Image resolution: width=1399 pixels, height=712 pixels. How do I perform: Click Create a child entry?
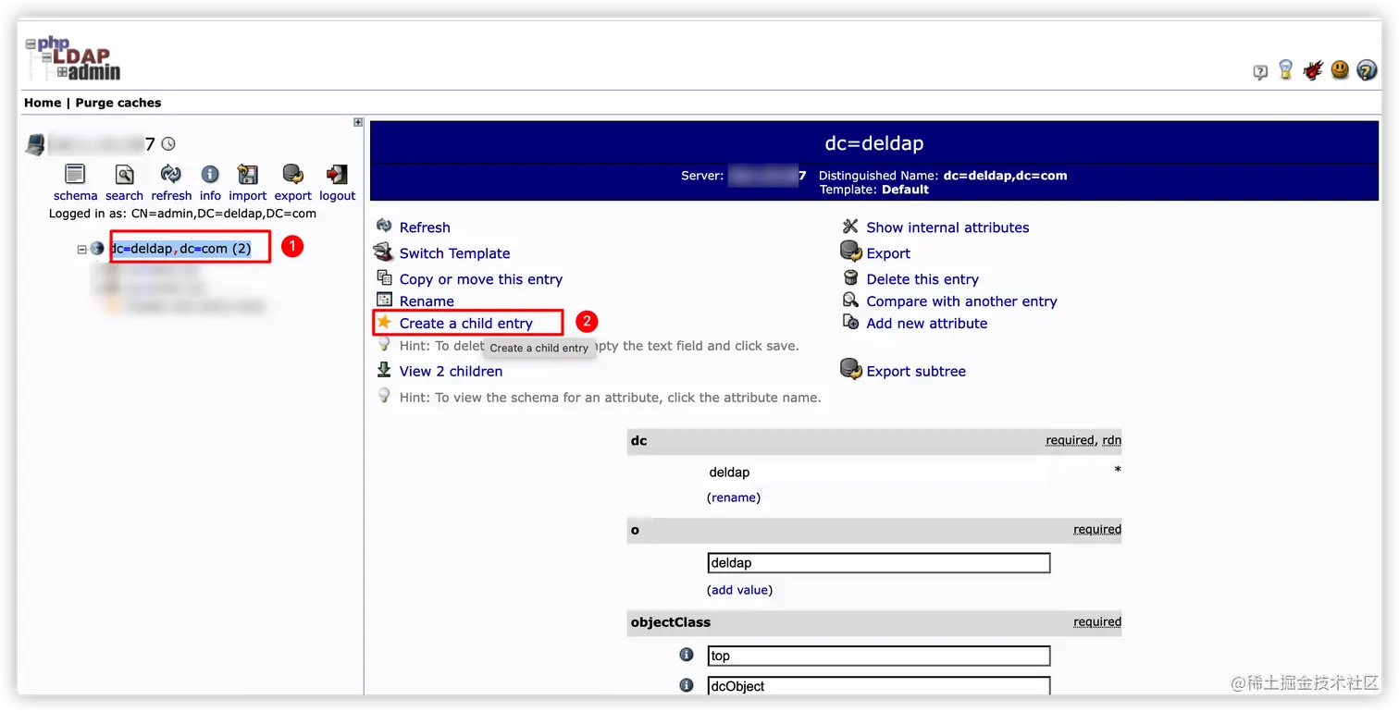click(466, 324)
